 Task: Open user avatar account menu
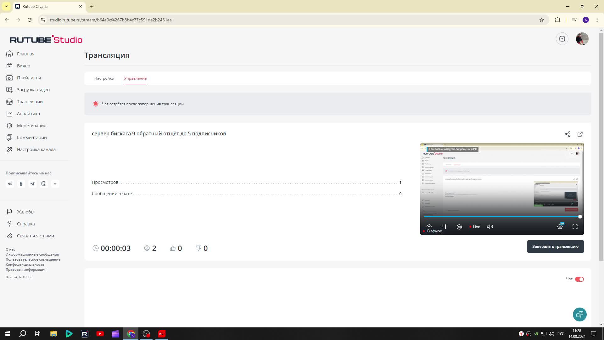582,39
